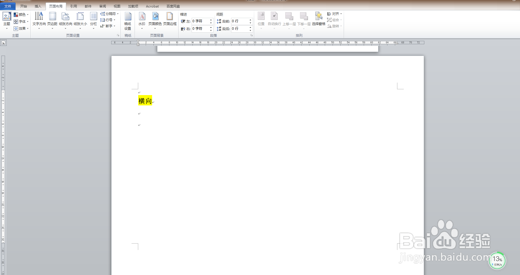
Task: Open the 页面设置 dialog launcher
Action: (118, 35)
